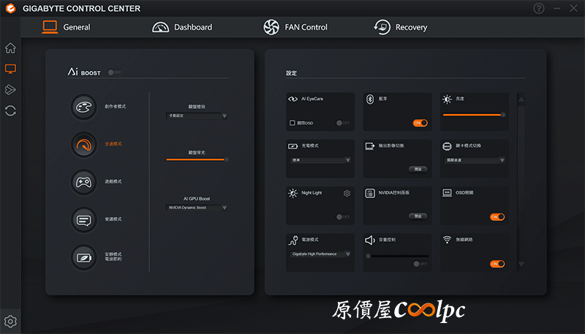Toggle the AI Boost switch on
This screenshot has width=585, height=334.
[114, 72]
